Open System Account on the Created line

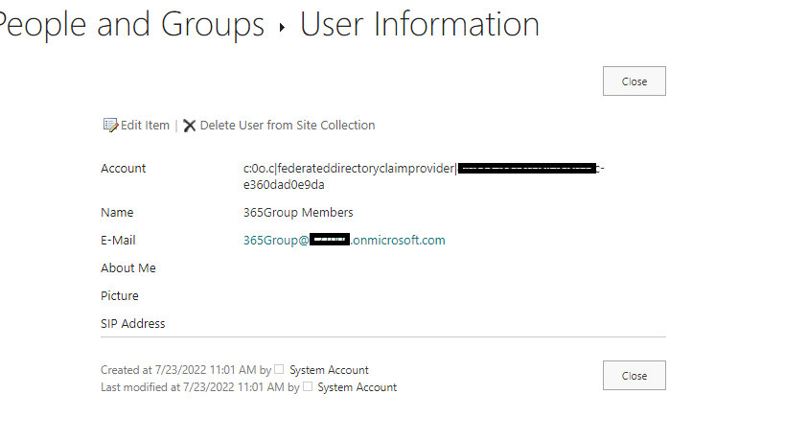[329, 370]
